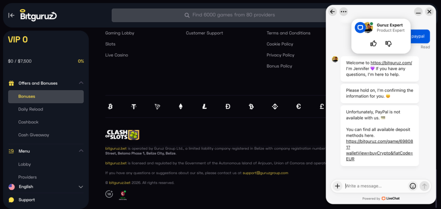Click the LiveChat powered-by link
Image resolution: width=441 pixels, height=209 pixels.
(x=390, y=198)
